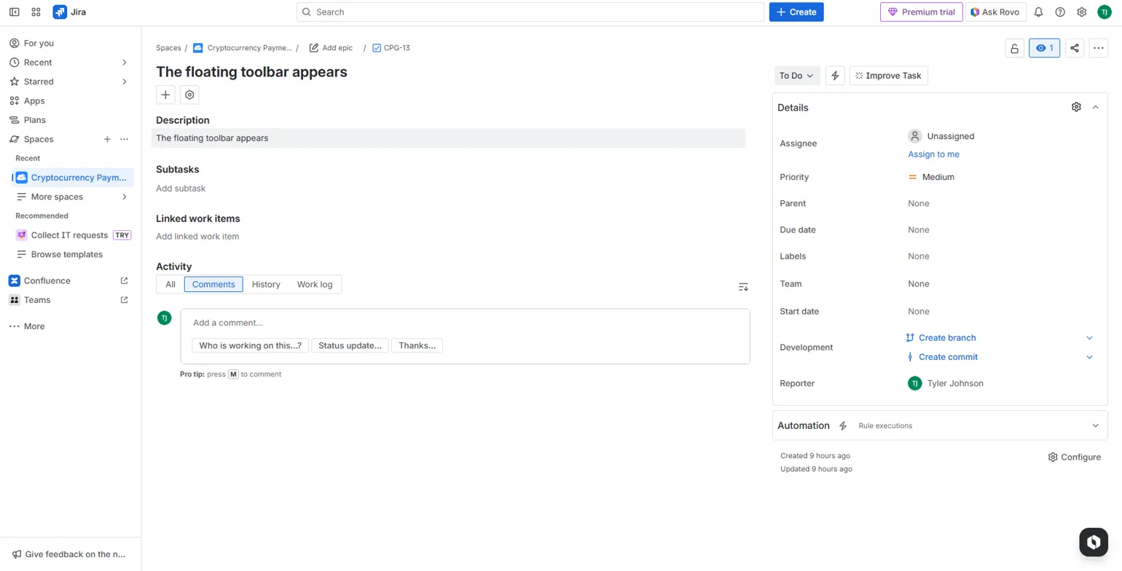The width and height of the screenshot is (1122, 571).
Task: Open the three-dot more actions menu
Action: point(1098,48)
